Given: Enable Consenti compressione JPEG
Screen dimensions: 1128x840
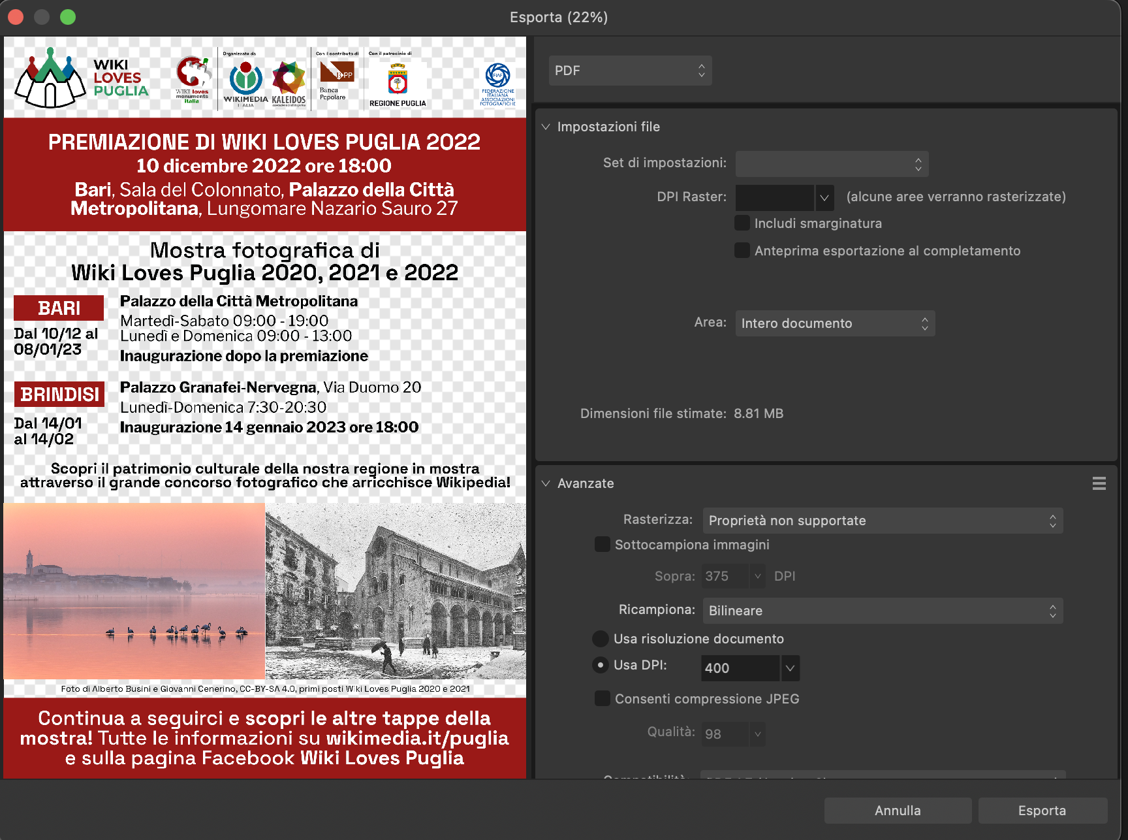Looking at the screenshot, I should (x=603, y=698).
